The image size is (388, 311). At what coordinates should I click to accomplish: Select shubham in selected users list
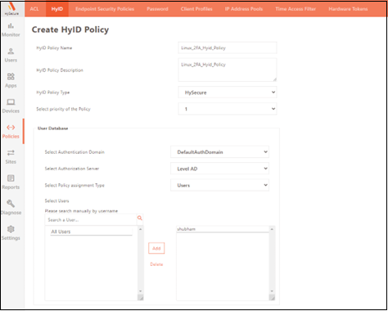[x=223, y=229]
